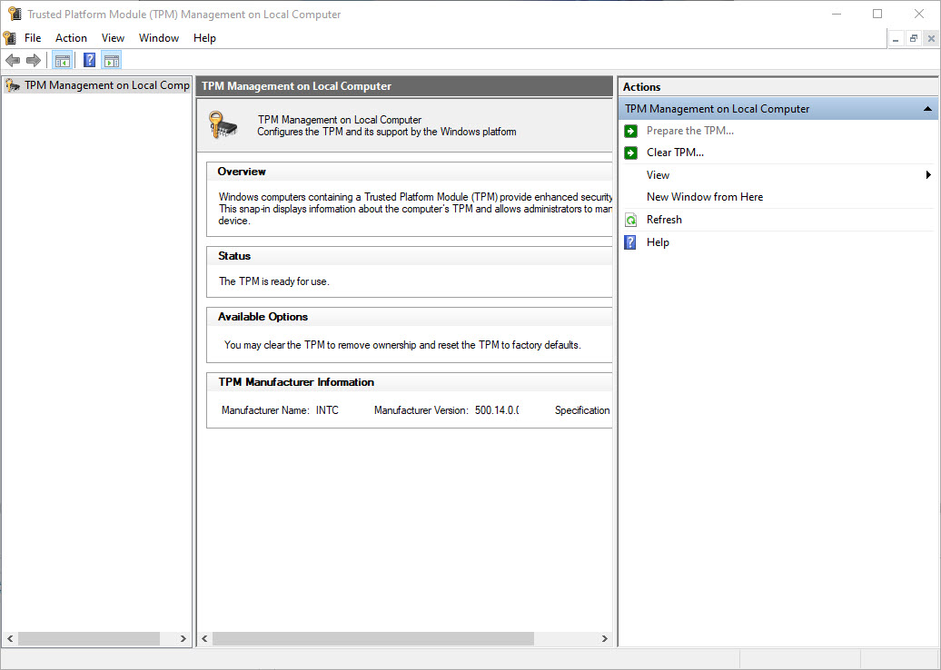
Task: Click the Actions pane title
Action: [x=641, y=87]
